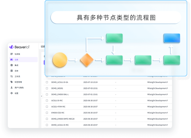Viewport: 191px width, 138px height.
Task: Collapse the sidebar with the chevron handle
Action: (42, 96)
